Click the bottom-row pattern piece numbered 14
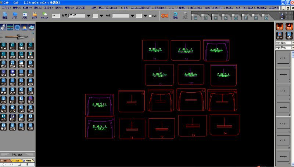 225,125
